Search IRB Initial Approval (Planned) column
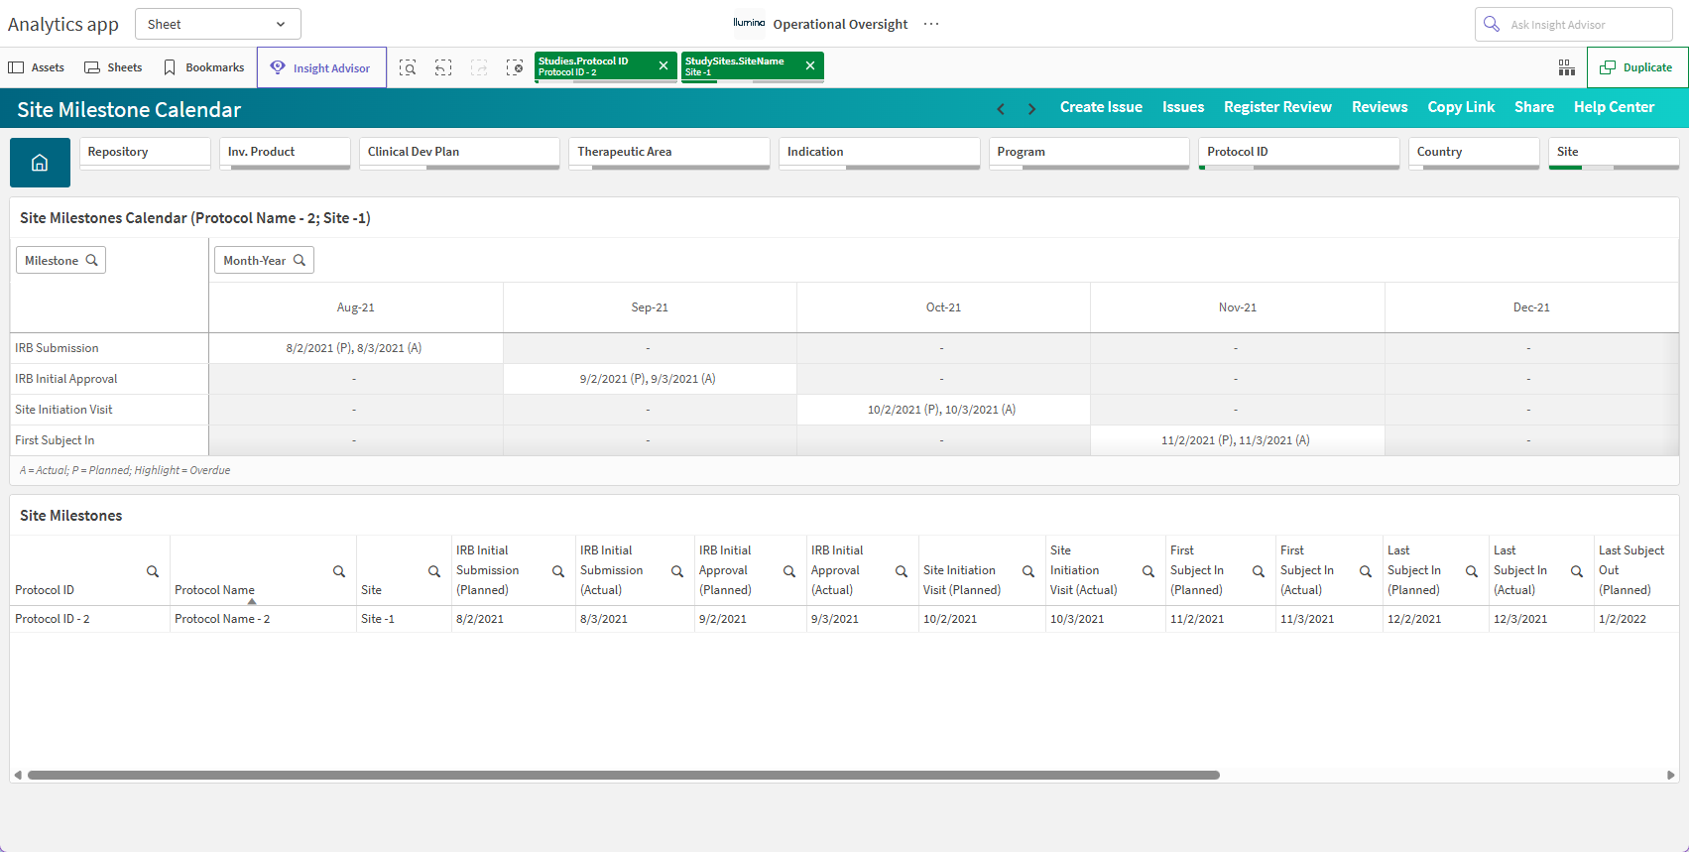 click(789, 571)
